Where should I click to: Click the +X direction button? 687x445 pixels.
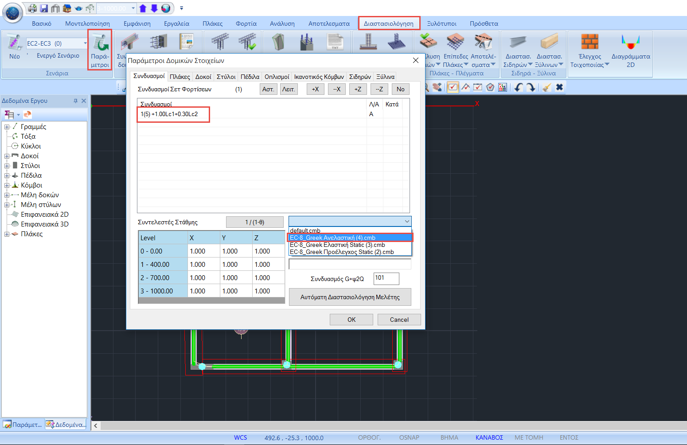[315, 89]
